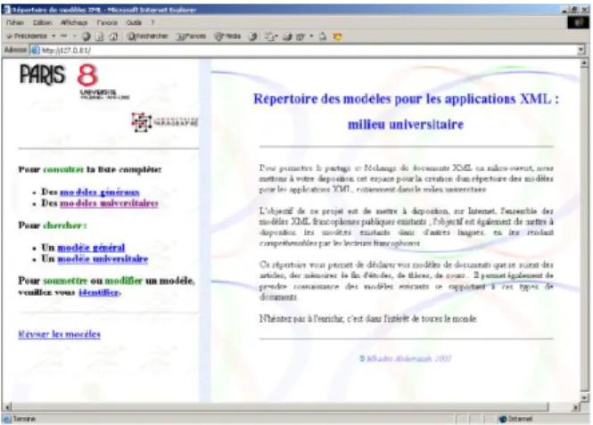Open the modèles généraux link
The width and height of the screenshot is (593, 425).
pyautogui.click(x=100, y=192)
